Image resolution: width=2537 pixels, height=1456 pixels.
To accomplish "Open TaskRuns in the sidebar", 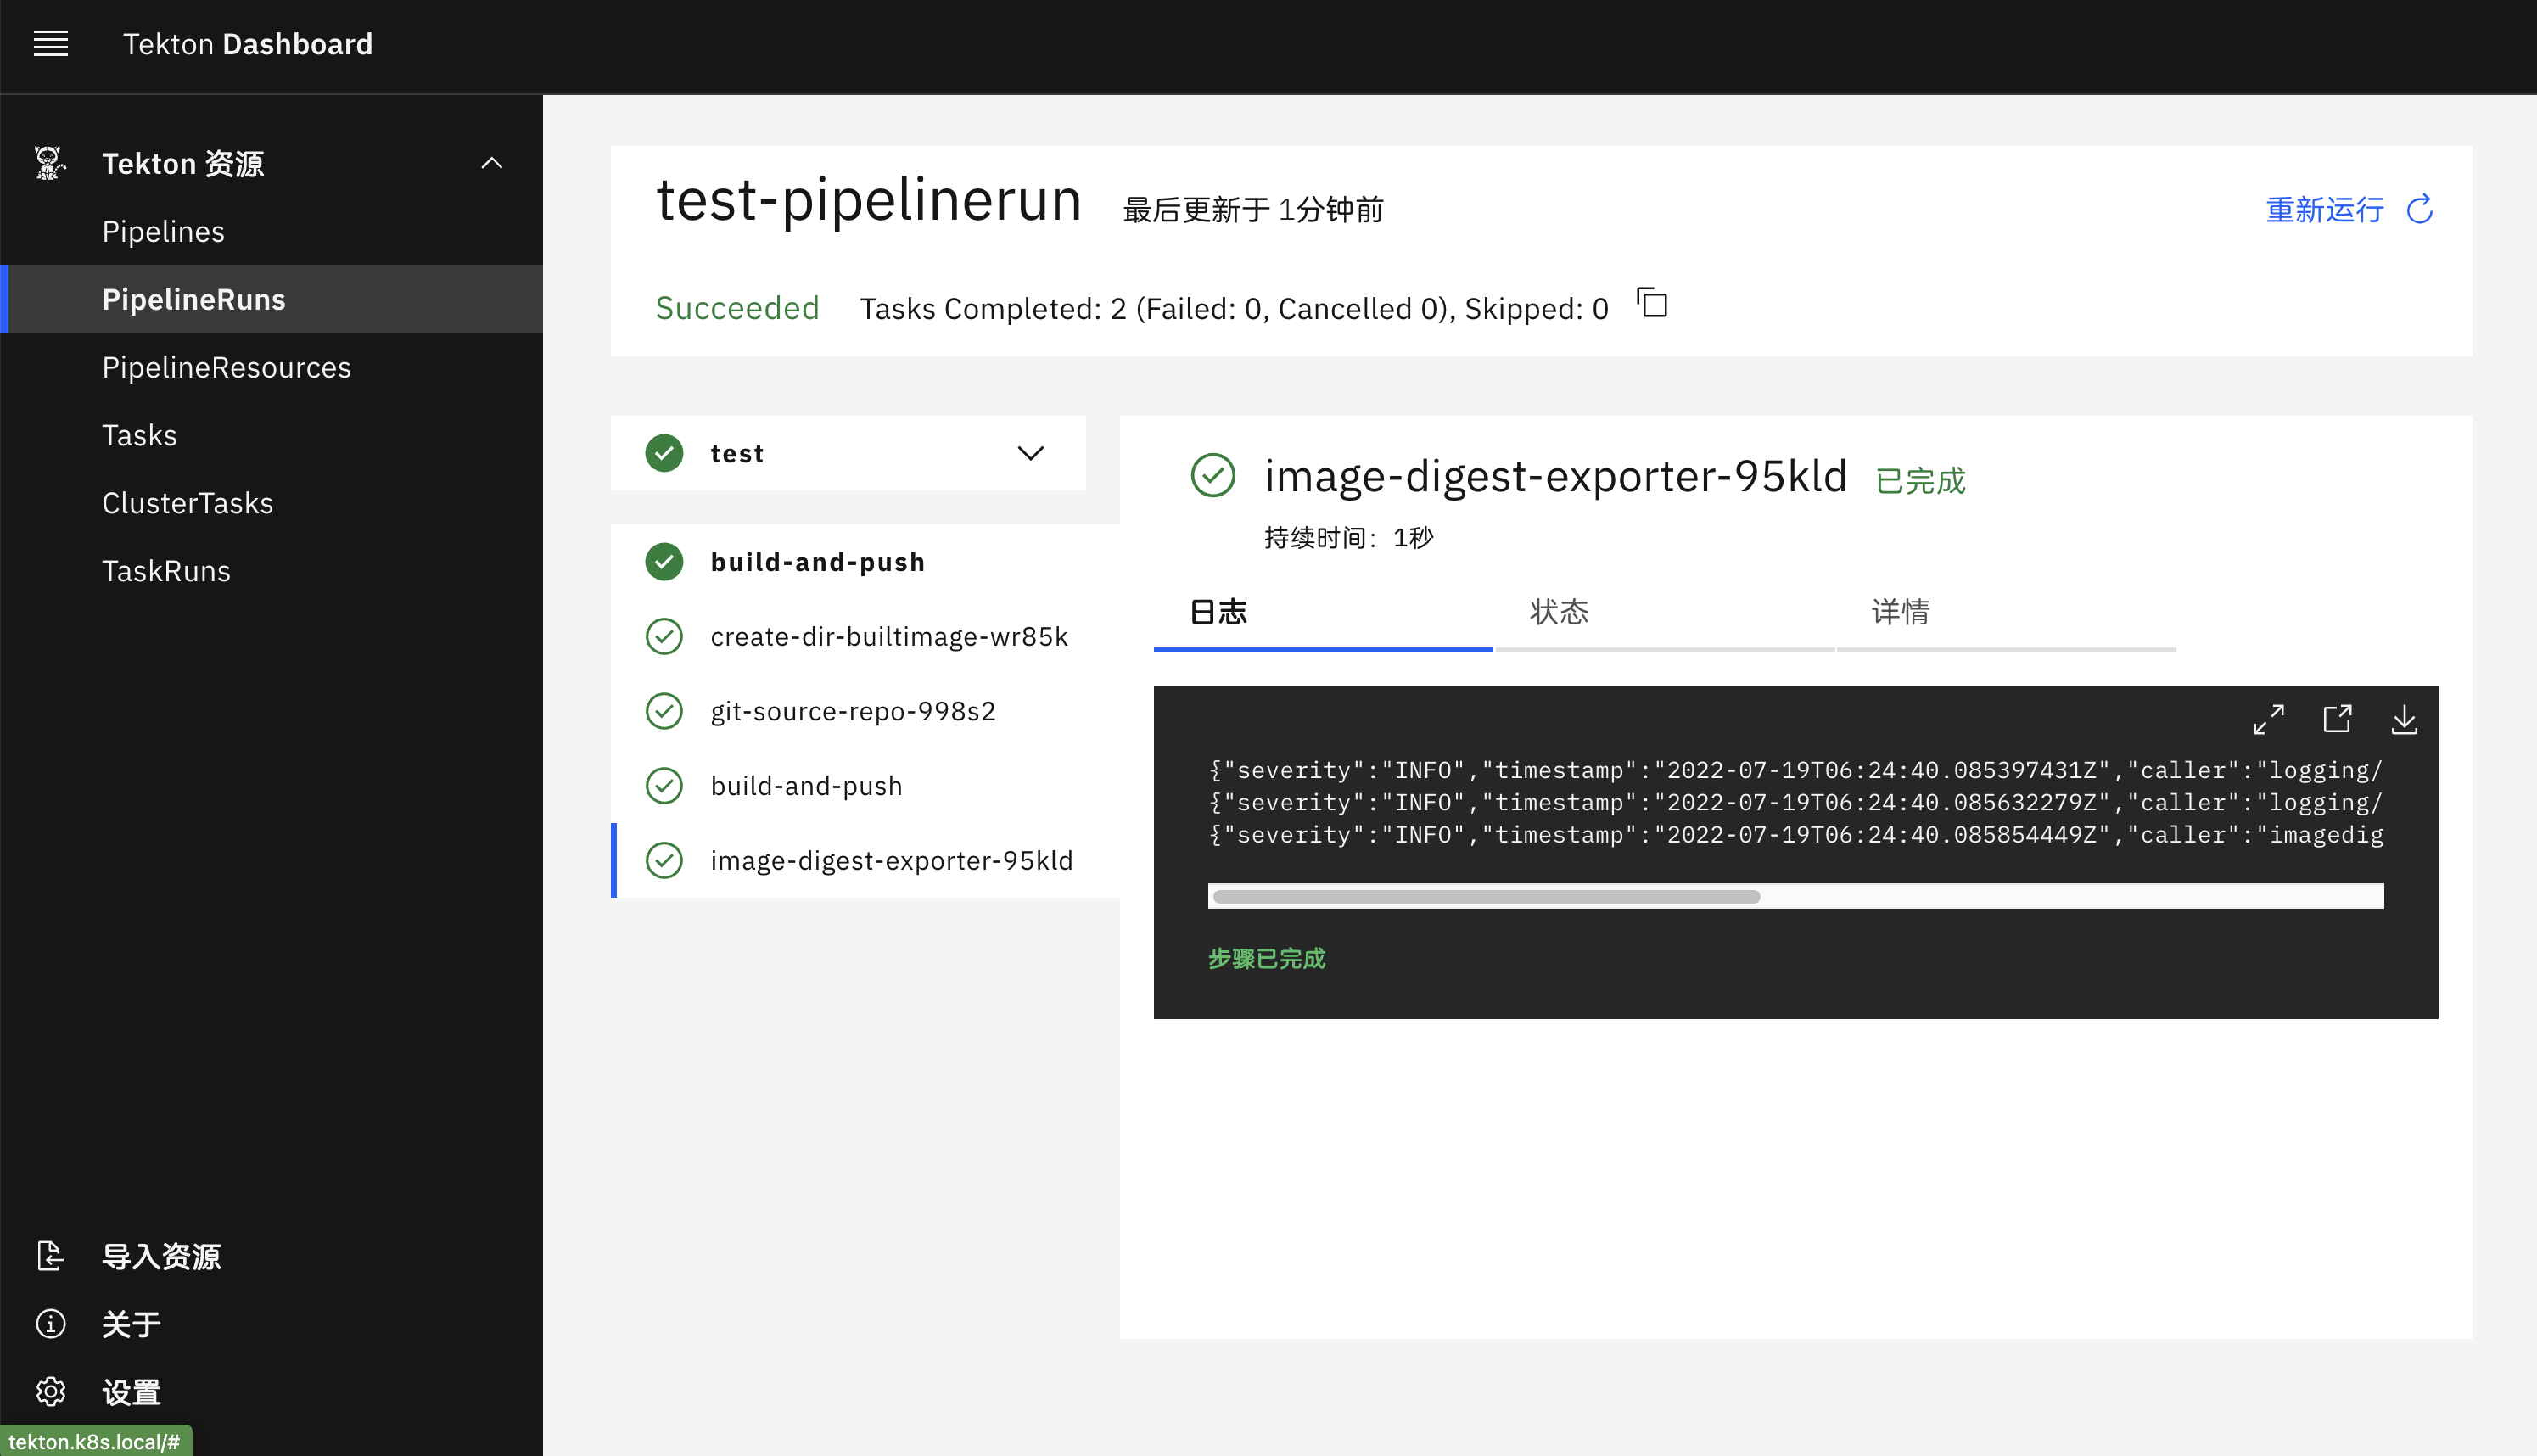I will coord(271,571).
